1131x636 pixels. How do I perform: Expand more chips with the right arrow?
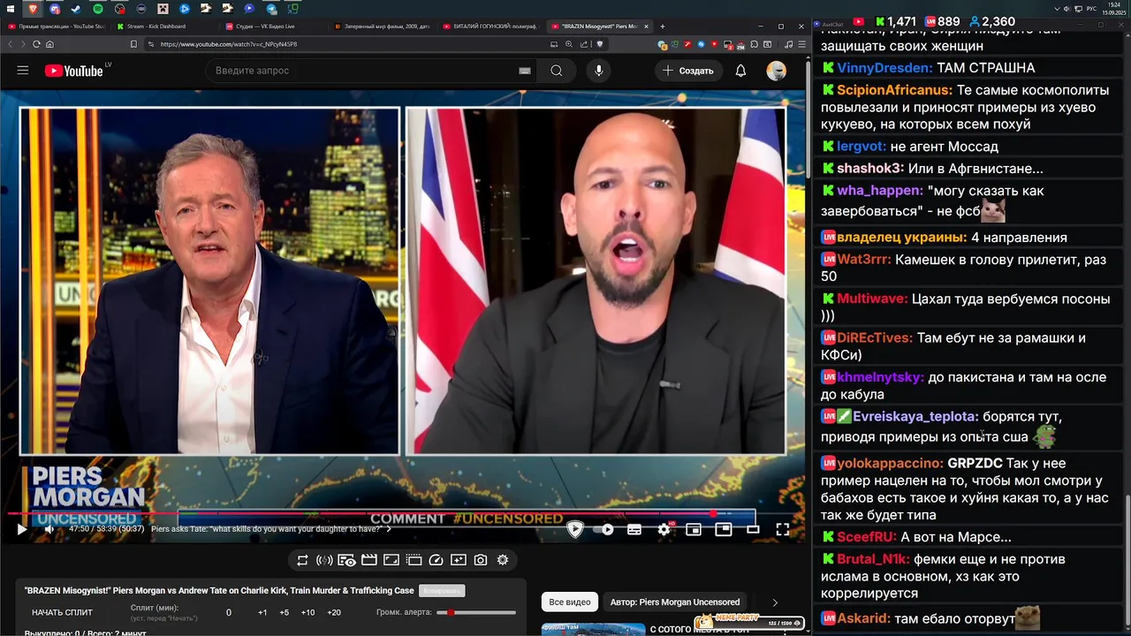point(775,602)
